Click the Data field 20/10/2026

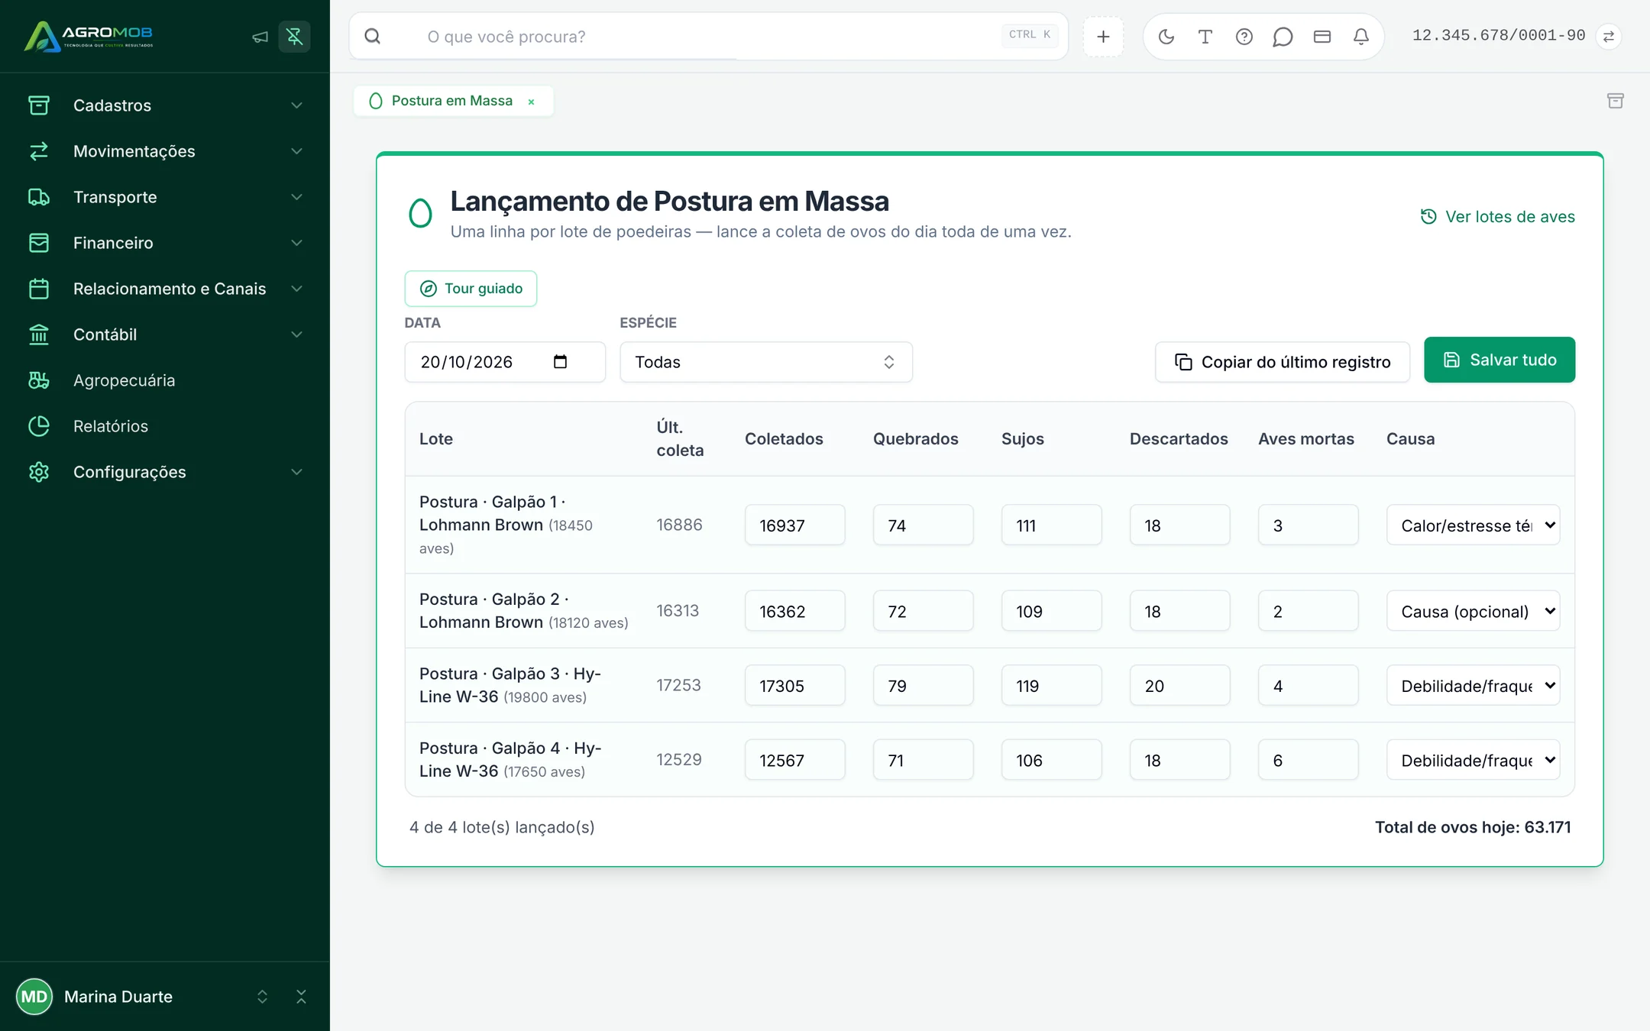coord(505,362)
